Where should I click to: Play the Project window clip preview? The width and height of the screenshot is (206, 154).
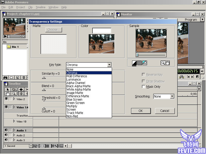tap(5, 36)
